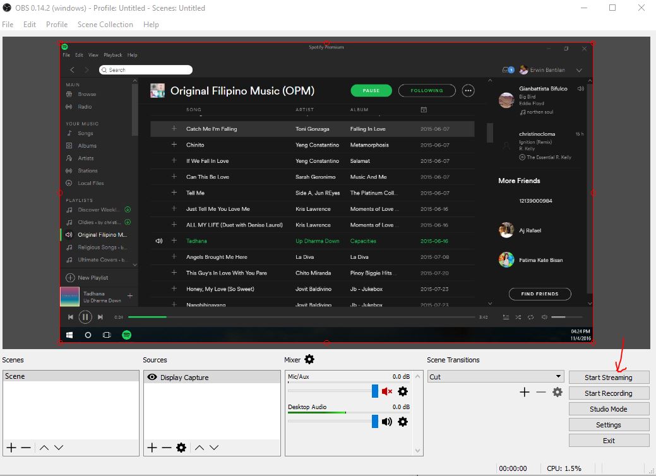Open Desktop Audio settings gear
The image size is (656, 476).
tap(403, 422)
